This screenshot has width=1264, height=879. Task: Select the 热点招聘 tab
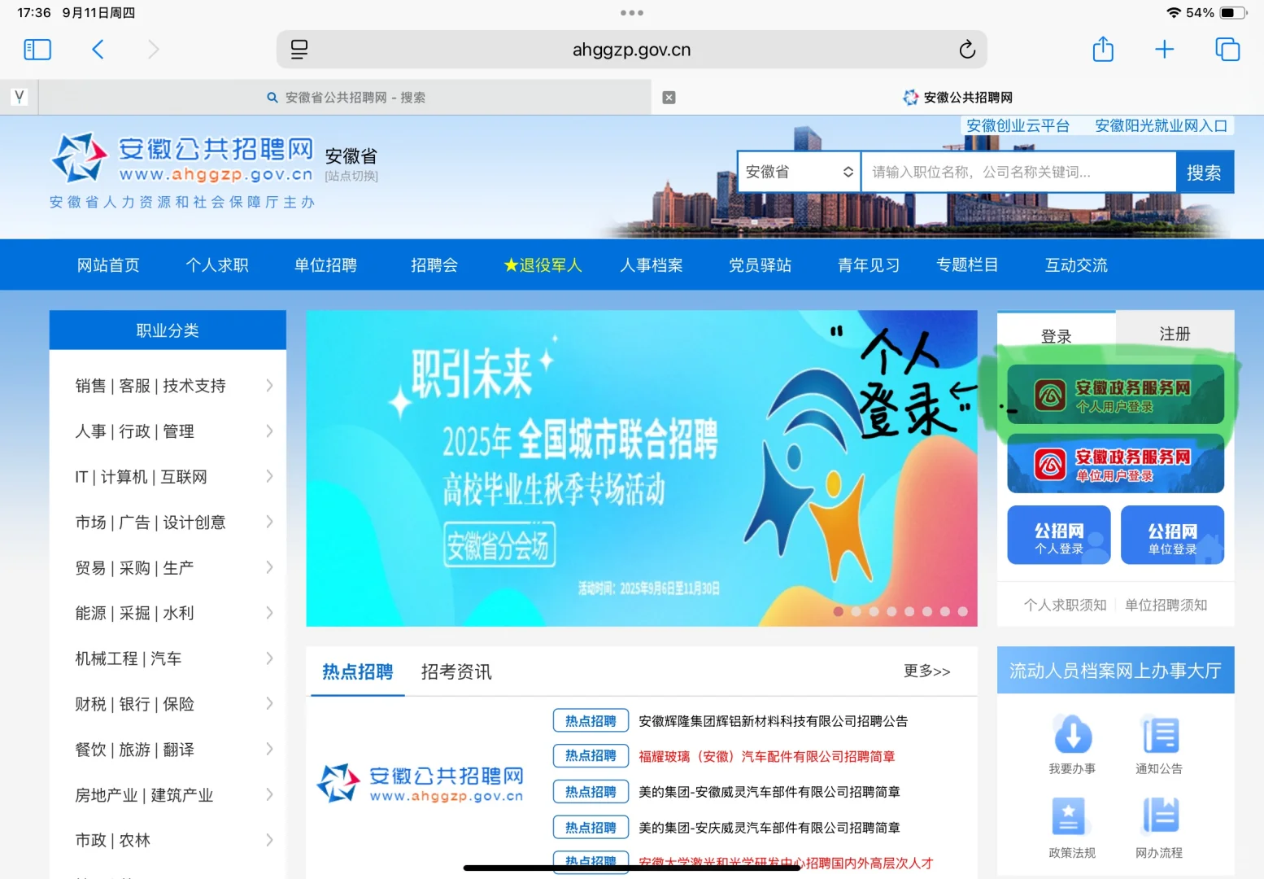[358, 671]
